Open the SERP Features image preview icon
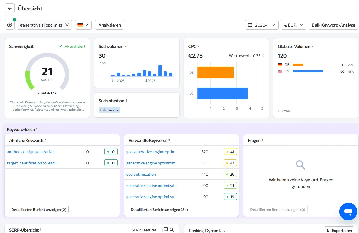Screen dimensions: 359x233 pos(165,230)
